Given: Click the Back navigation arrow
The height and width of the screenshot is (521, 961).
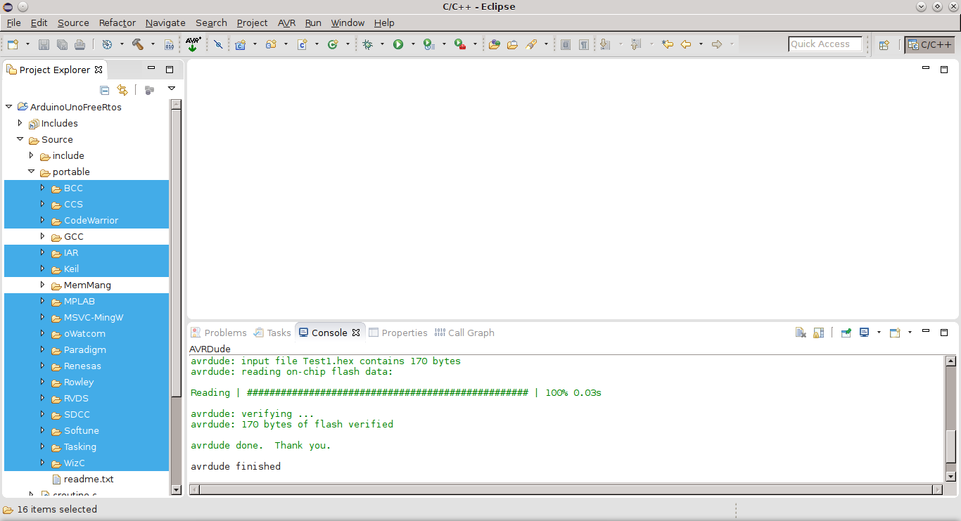Looking at the screenshot, I should coord(685,44).
